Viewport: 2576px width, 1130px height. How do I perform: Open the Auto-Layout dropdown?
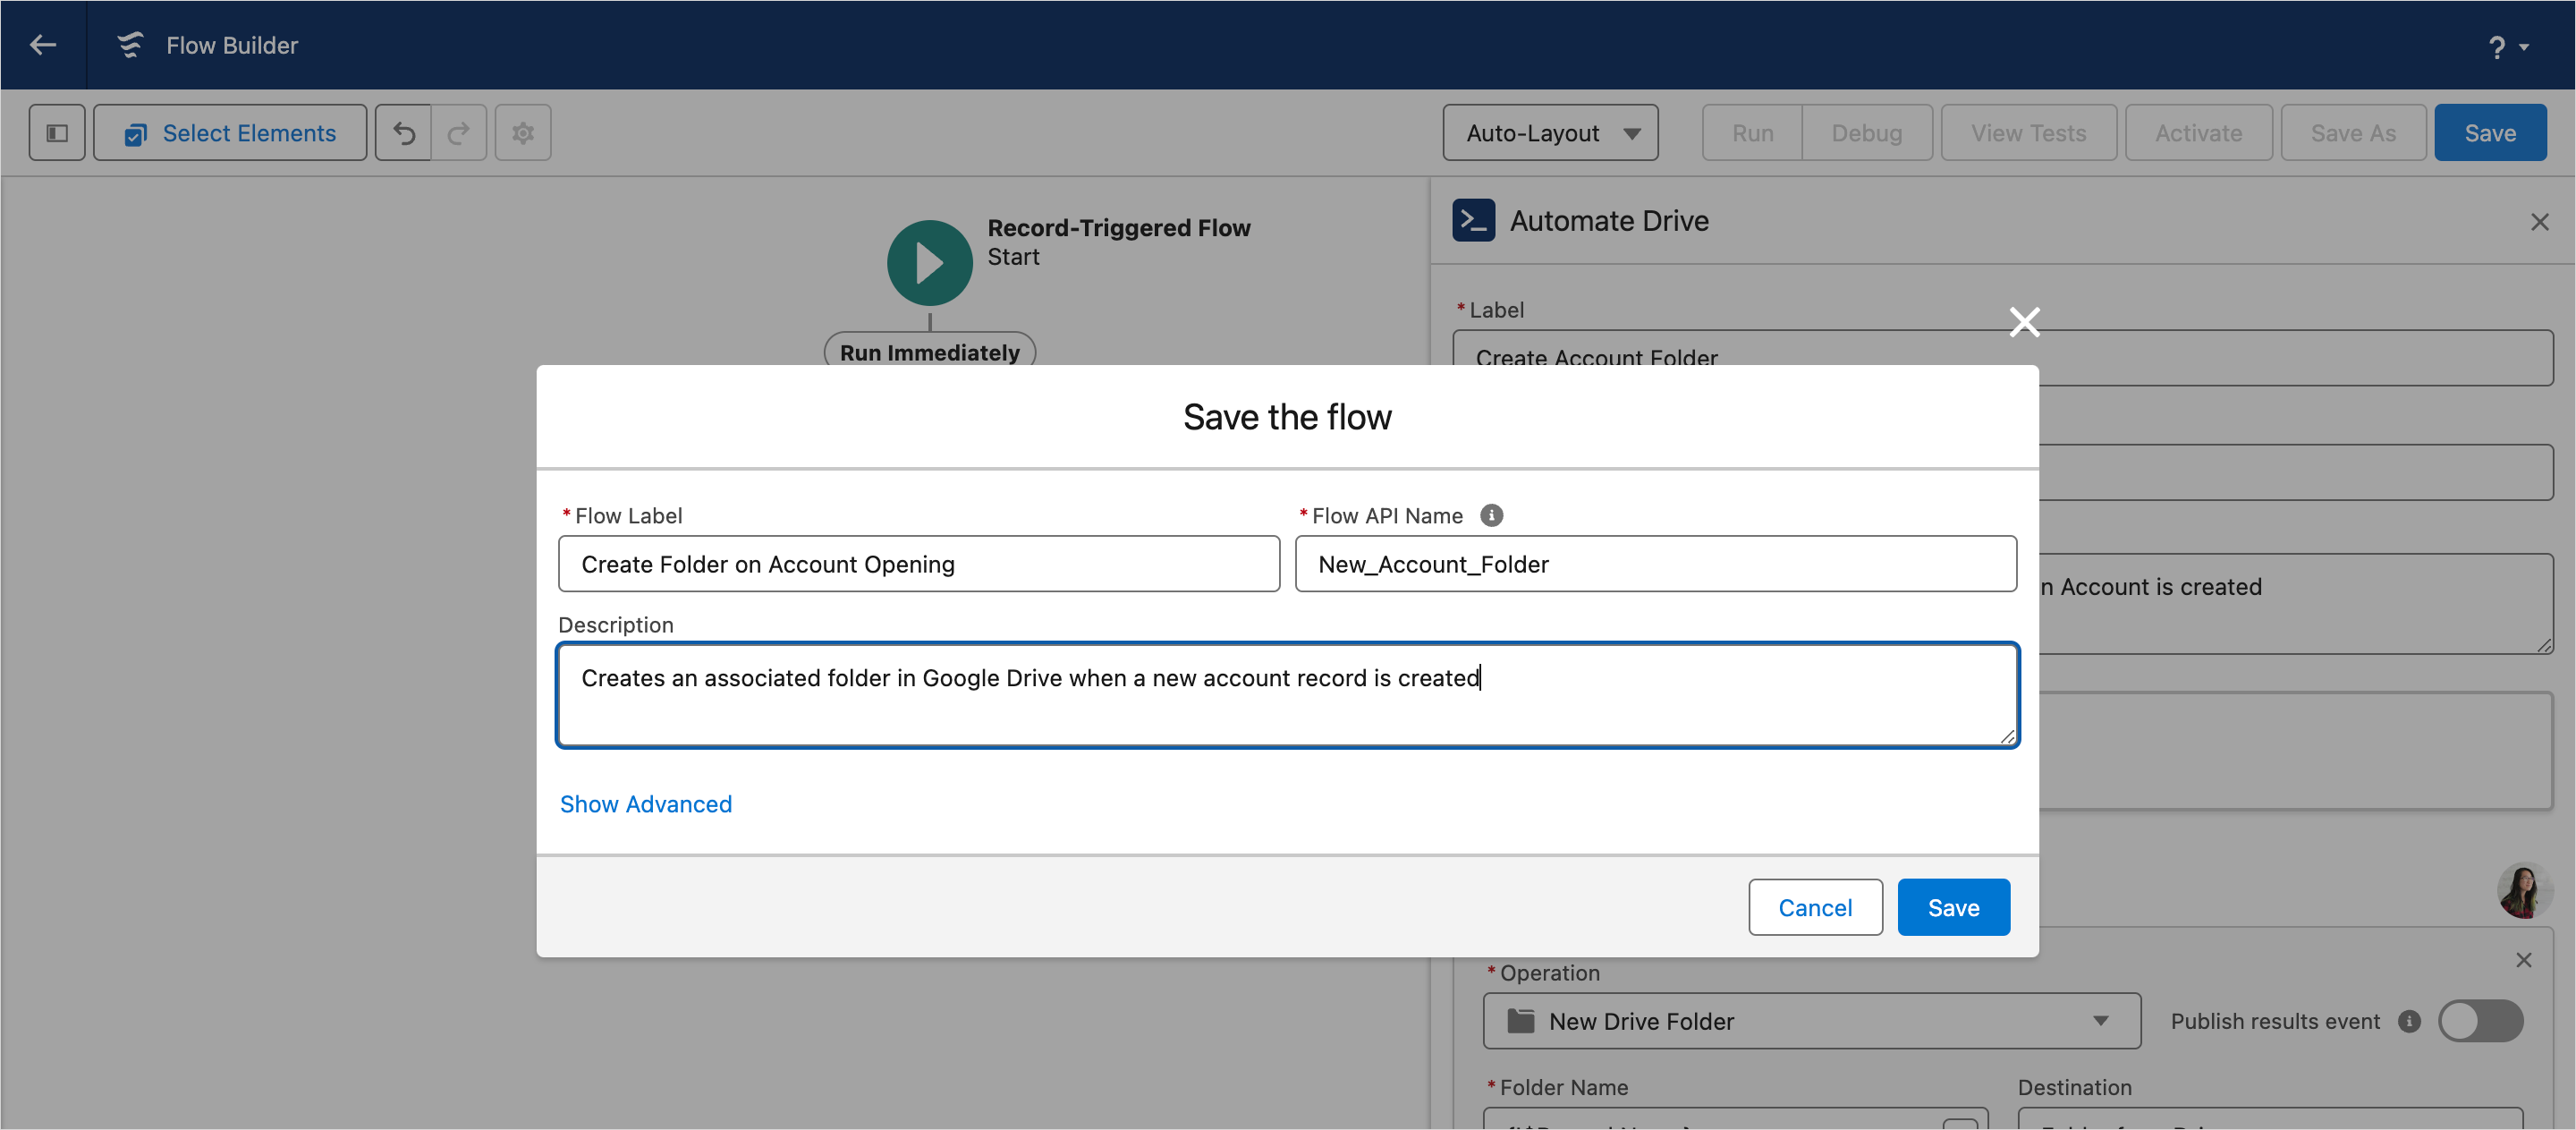coord(1550,133)
